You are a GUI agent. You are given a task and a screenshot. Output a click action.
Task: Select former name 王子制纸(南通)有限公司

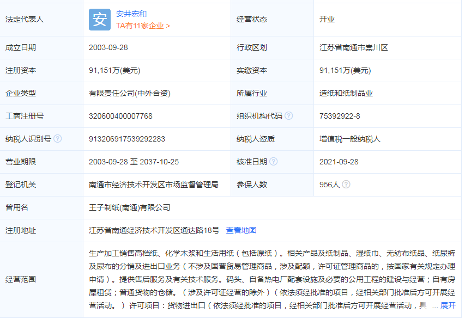130,207
